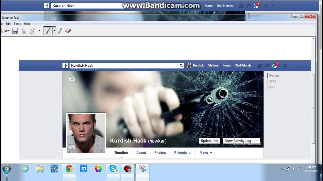
Task: Open the Photos tab
Action: click(x=160, y=153)
